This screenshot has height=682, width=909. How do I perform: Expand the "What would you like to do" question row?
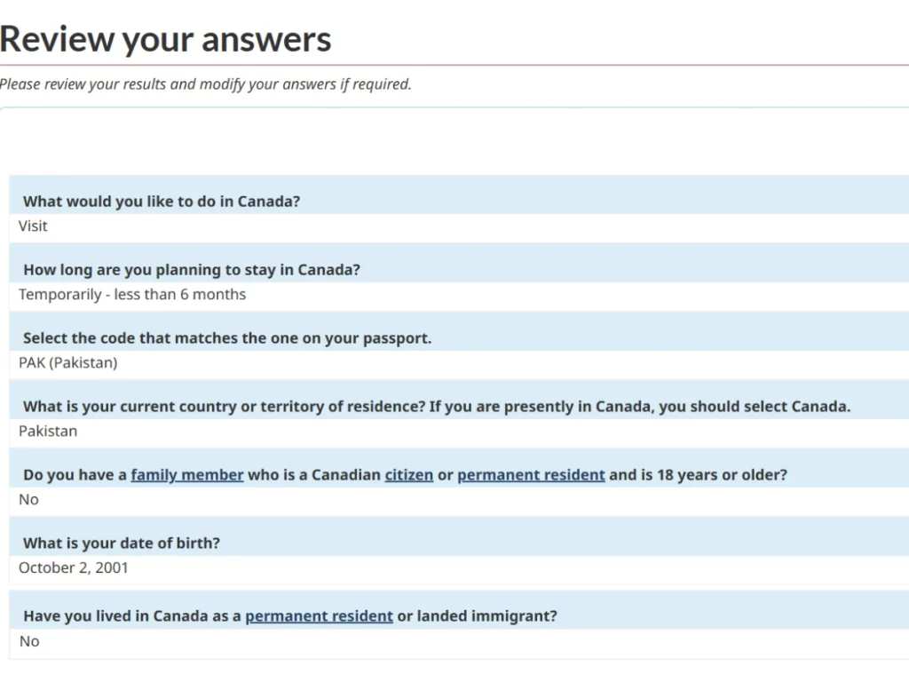click(x=160, y=201)
